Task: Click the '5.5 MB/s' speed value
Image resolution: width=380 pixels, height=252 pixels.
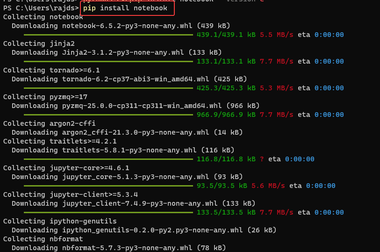Action: pyautogui.click(x=276, y=35)
